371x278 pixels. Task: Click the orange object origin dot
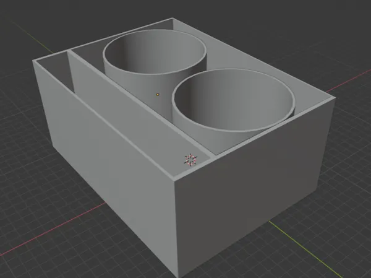pyautogui.click(x=158, y=95)
